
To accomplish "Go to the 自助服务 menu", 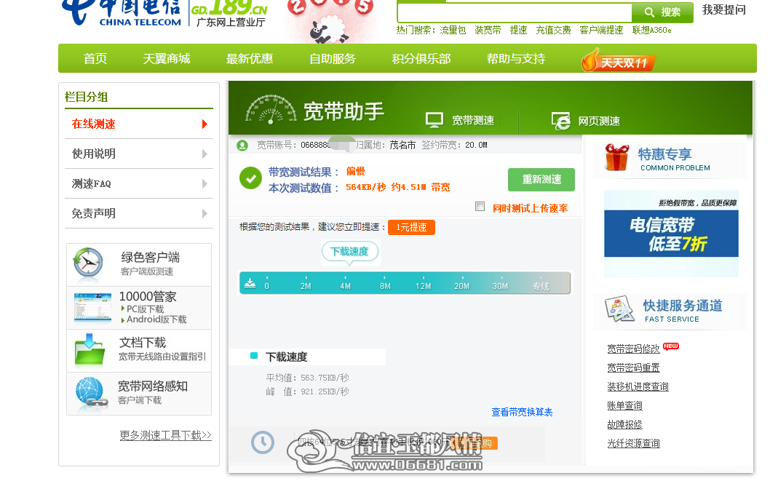I will (x=333, y=59).
